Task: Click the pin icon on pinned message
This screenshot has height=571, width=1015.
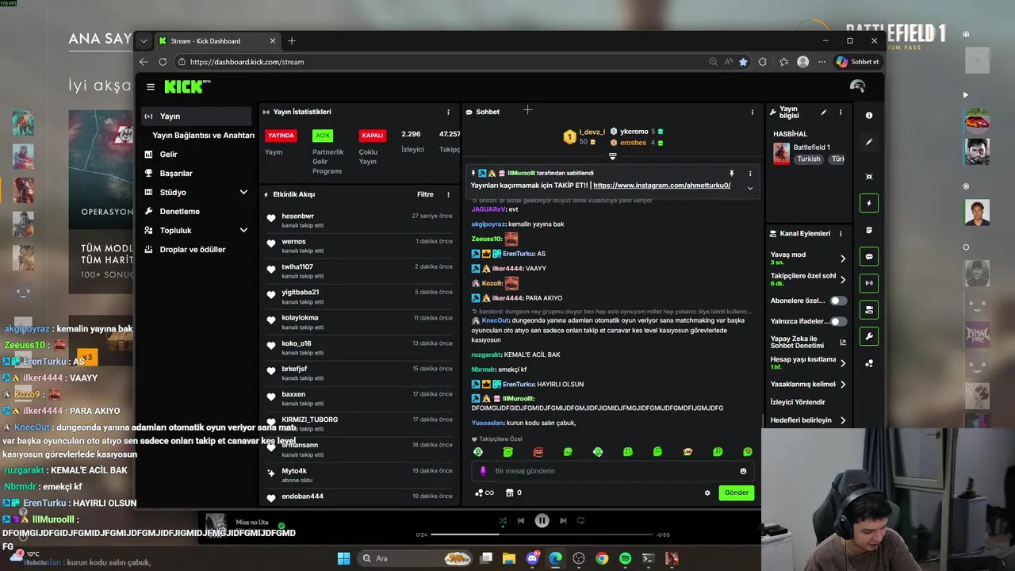Action: tap(732, 173)
